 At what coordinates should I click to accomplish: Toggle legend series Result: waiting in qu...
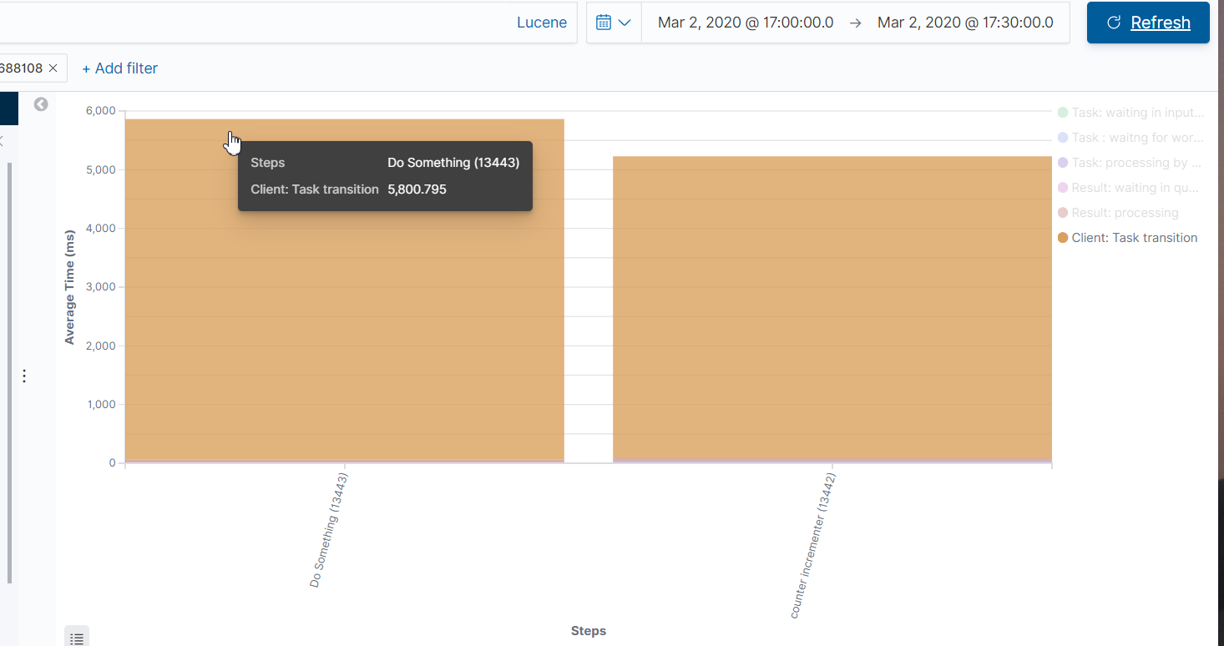(x=1137, y=188)
